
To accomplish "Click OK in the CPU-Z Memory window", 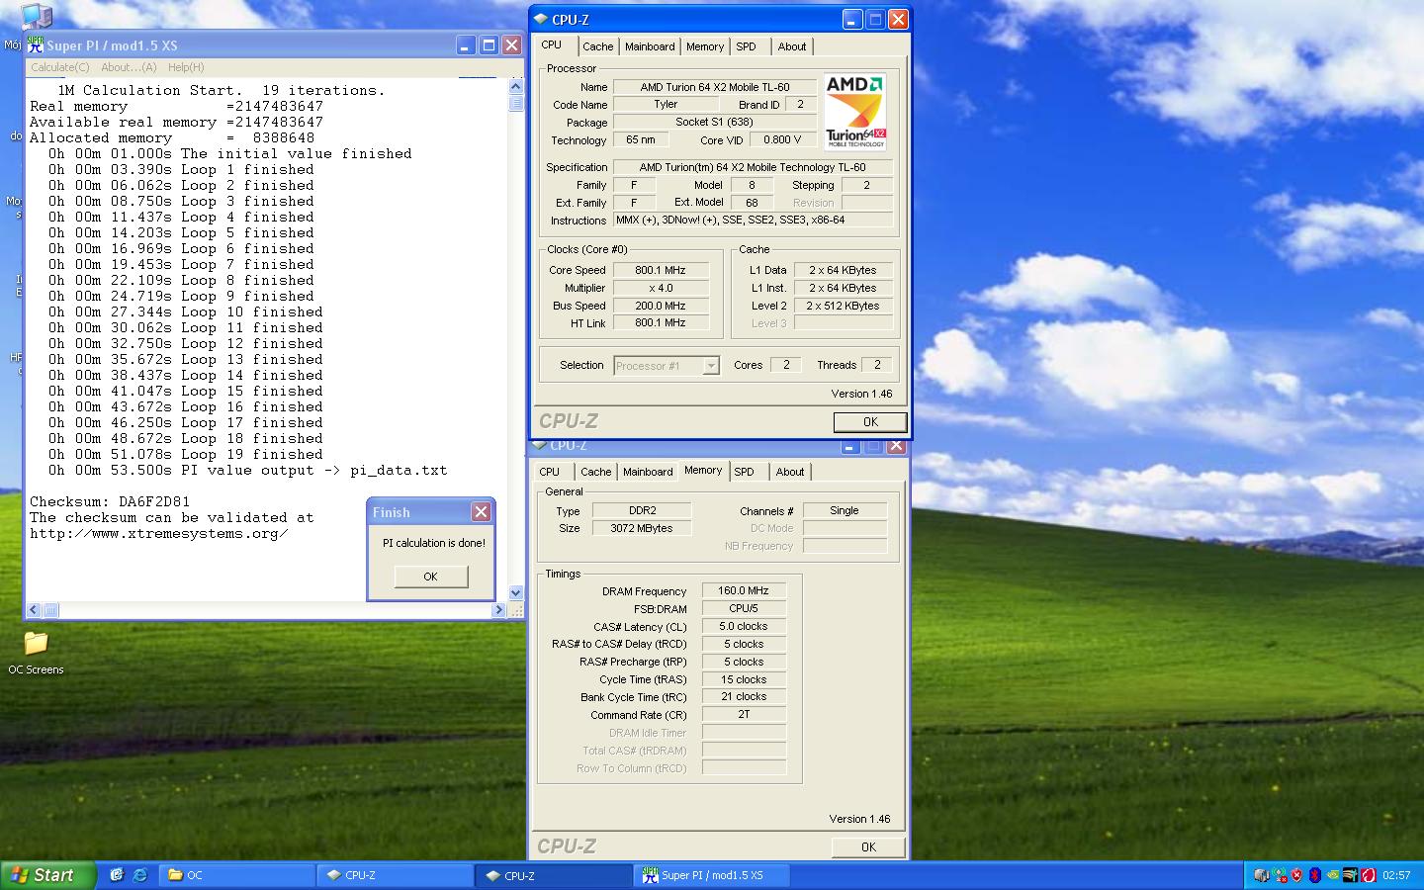I will pos(868,846).
